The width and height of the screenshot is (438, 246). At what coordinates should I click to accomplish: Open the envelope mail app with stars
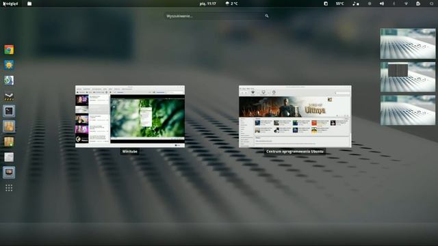click(9, 96)
